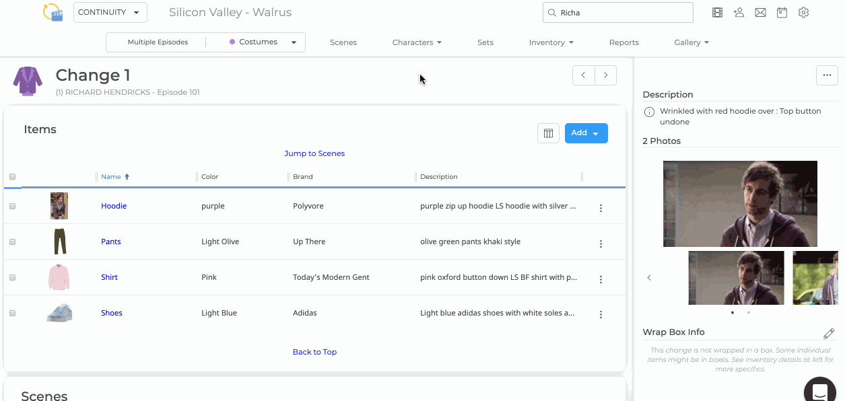Screen dimensions: 845x401
Task: Open the Pants item link
Action: [111, 242]
